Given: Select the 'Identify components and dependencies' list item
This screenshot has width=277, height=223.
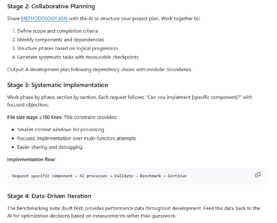Looking at the screenshot, I should click(60, 40).
